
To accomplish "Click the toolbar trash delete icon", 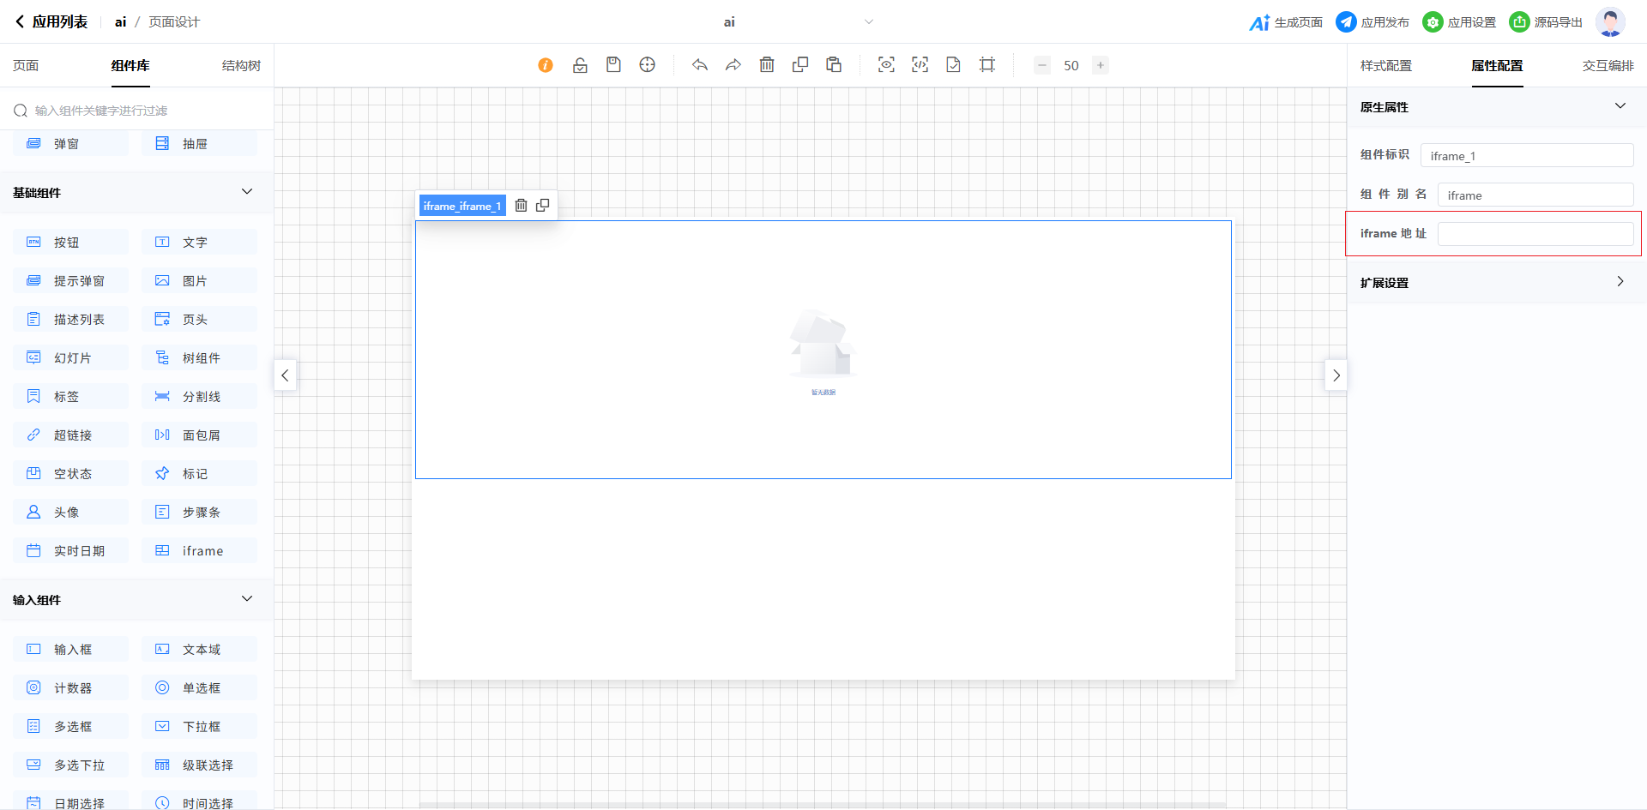I will [767, 65].
